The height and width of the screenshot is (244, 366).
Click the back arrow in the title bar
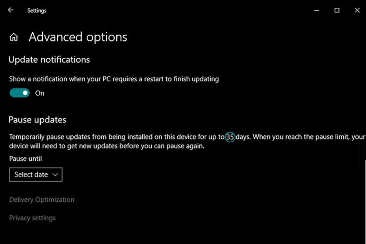coord(11,10)
